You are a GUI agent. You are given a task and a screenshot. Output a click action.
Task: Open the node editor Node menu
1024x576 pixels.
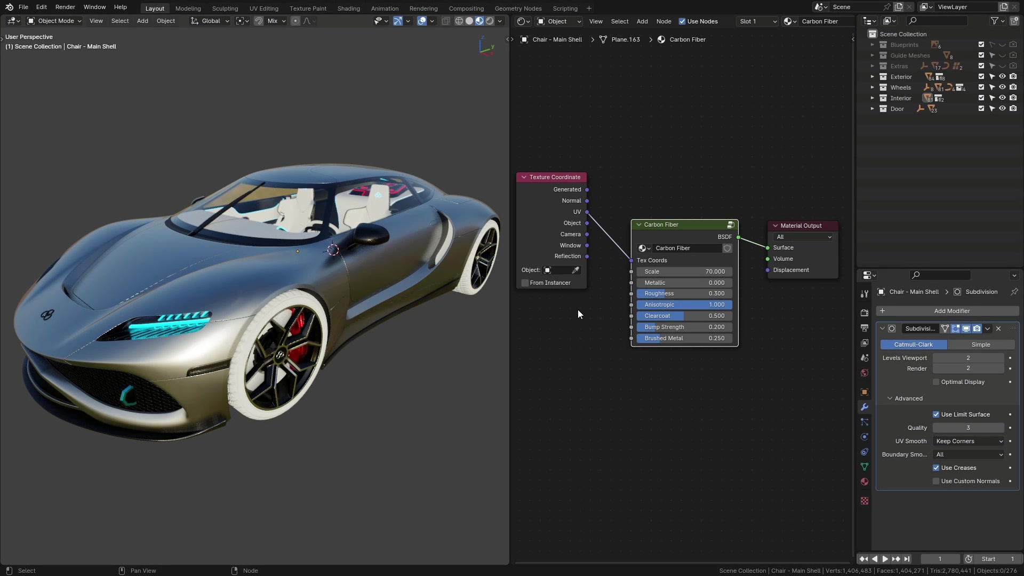(x=663, y=21)
